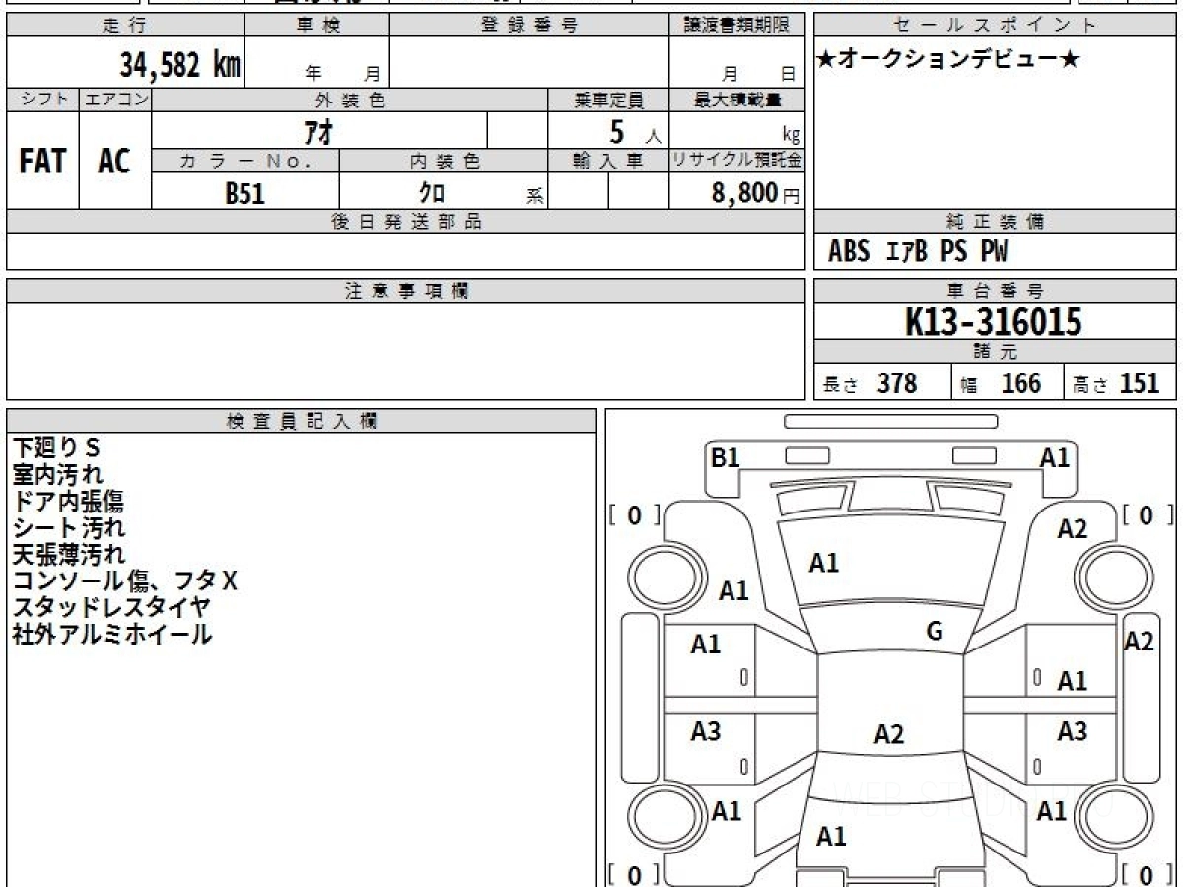Select the height value 高さ 151
This screenshot has width=1183, height=887.
[x=1116, y=383]
